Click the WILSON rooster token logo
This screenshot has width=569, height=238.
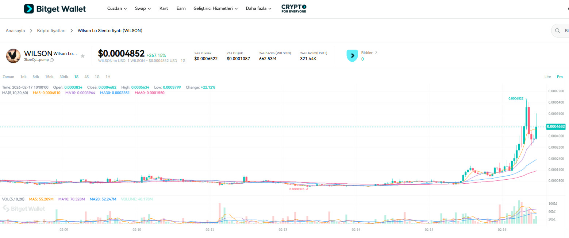coord(13,56)
